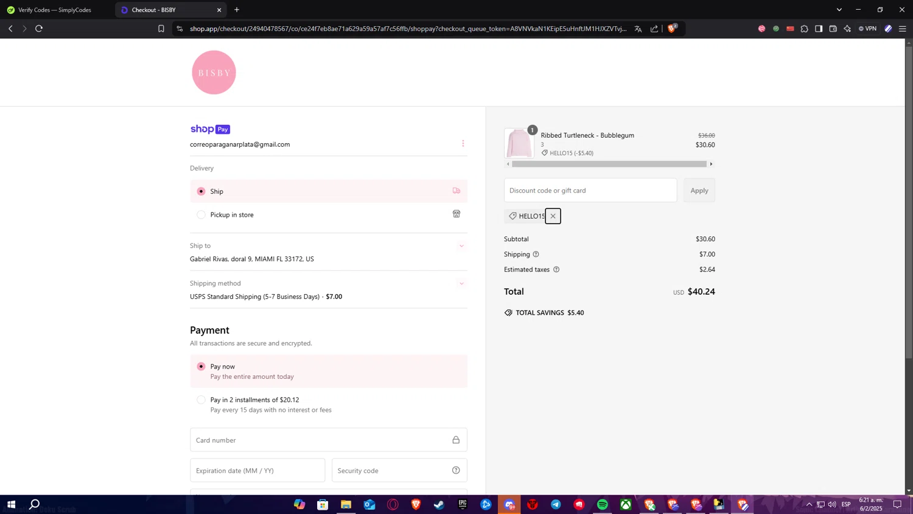This screenshot has width=913, height=514.
Task: Click the Card number field
Action: coord(329,440)
